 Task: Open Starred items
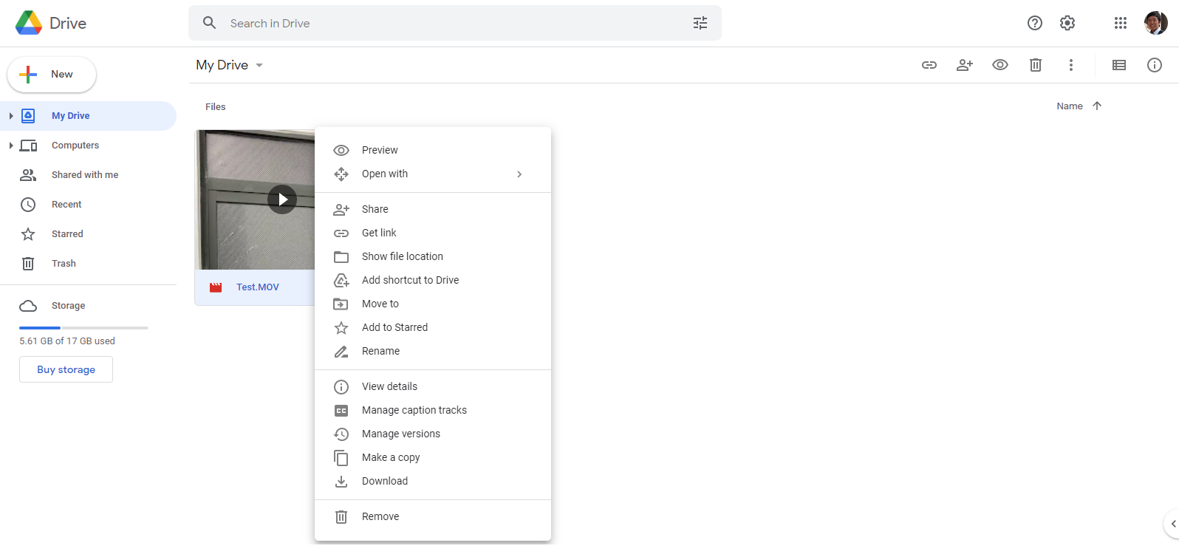88,234
